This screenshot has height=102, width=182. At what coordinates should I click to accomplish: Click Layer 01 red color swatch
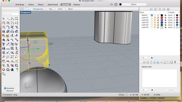click(x=162, y=18)
